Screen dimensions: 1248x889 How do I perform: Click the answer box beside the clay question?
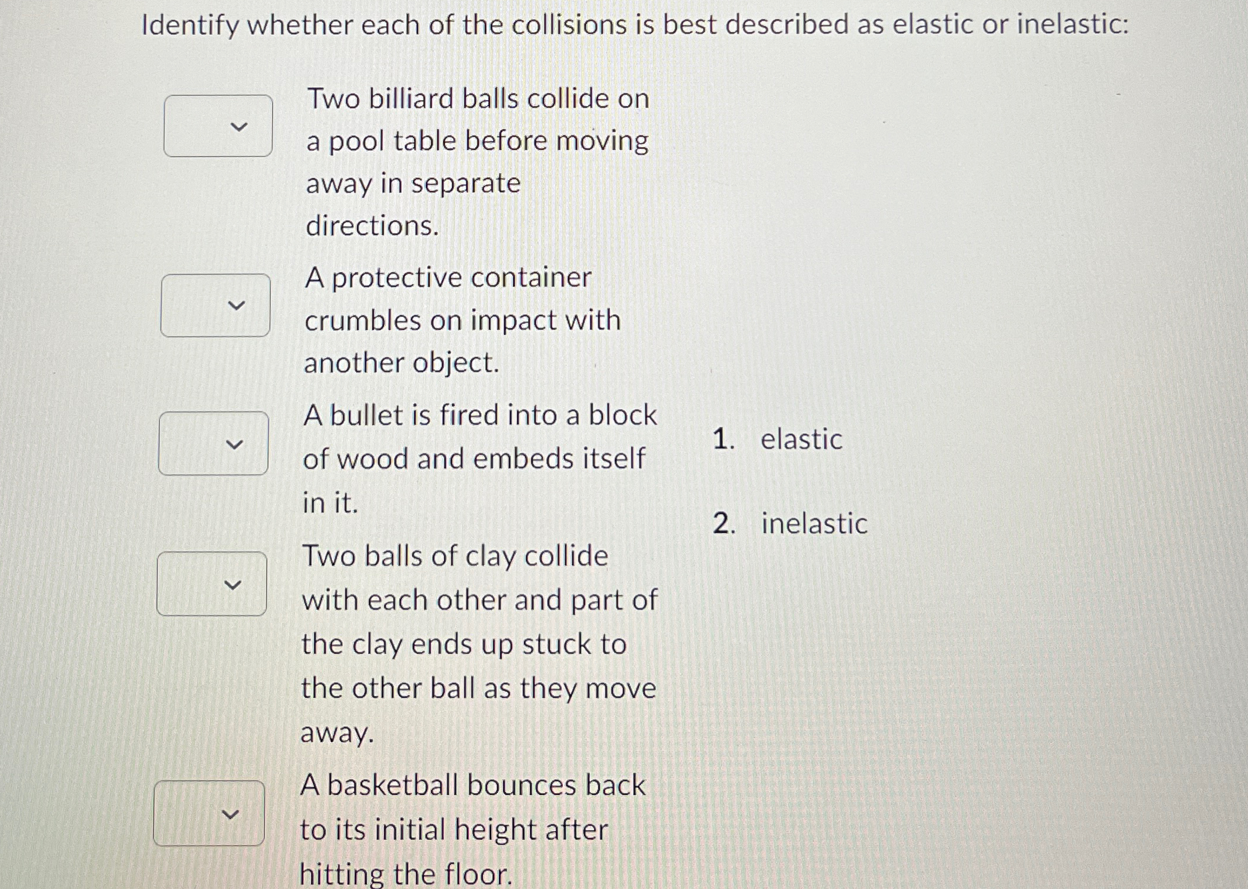[x=212, y=584]
